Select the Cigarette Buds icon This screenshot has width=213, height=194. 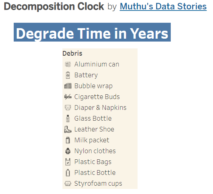[x=68, y=97]
